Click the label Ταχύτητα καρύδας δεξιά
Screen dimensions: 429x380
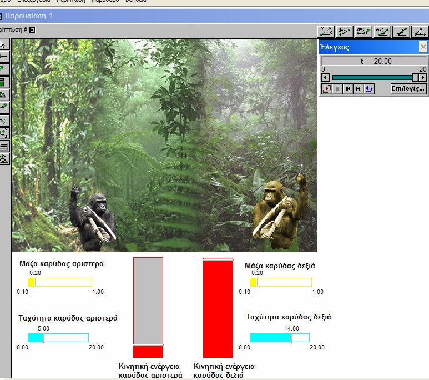(289, 317)
